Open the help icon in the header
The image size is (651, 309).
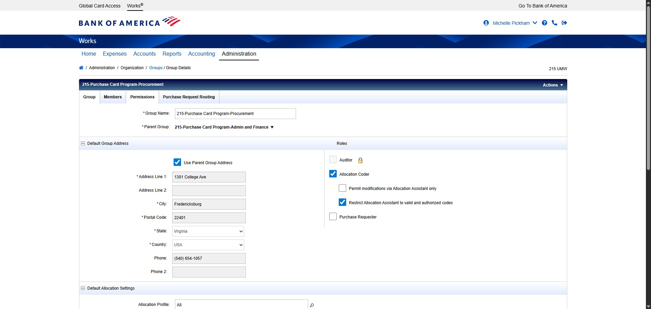click(545, 23)
